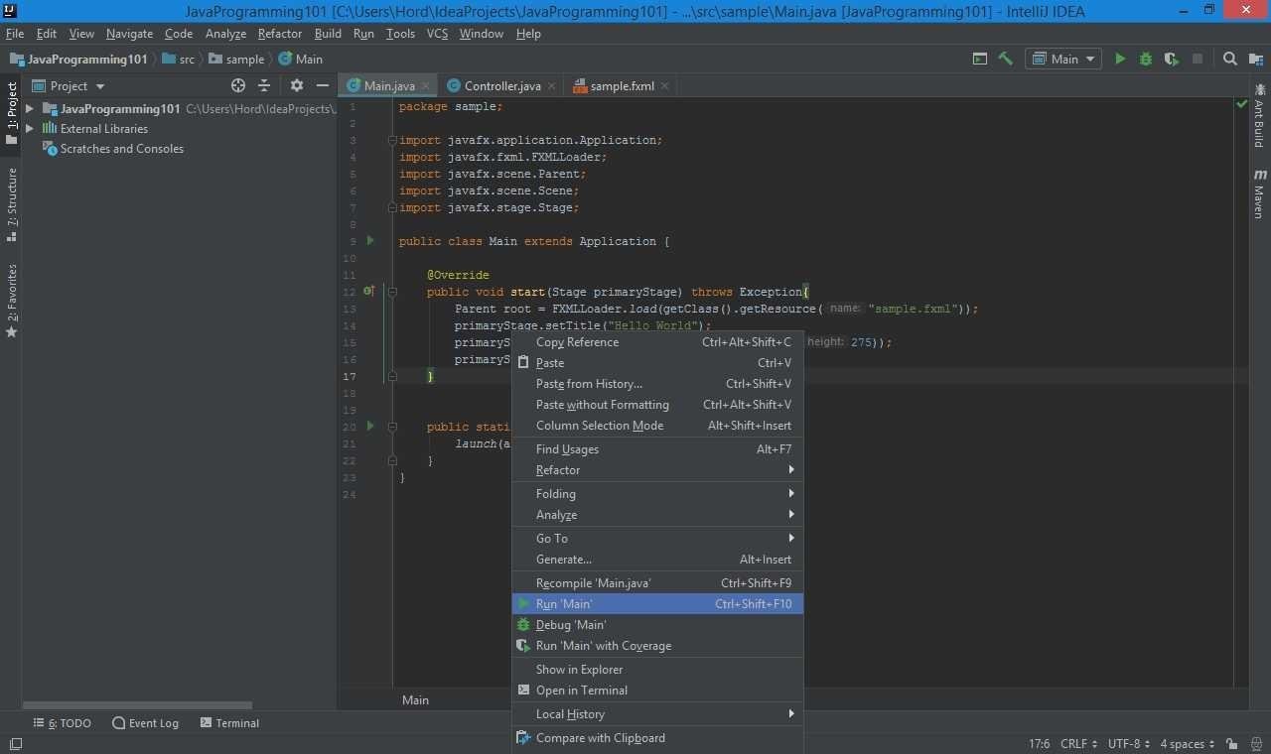The image size is (1271, 754).
Task: Choose Debug 'Main' in the context menu
Action: (657, 625)
